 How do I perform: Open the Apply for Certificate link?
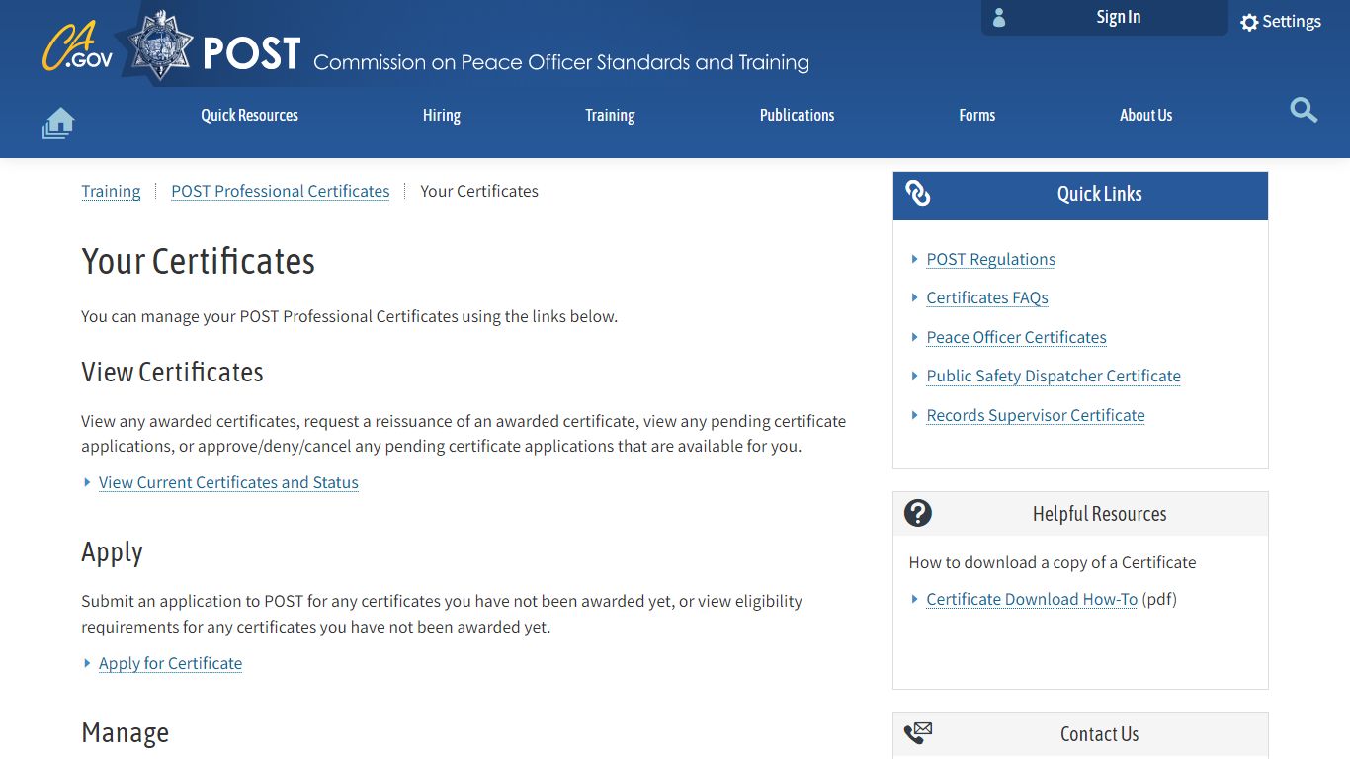click(170, 663)
